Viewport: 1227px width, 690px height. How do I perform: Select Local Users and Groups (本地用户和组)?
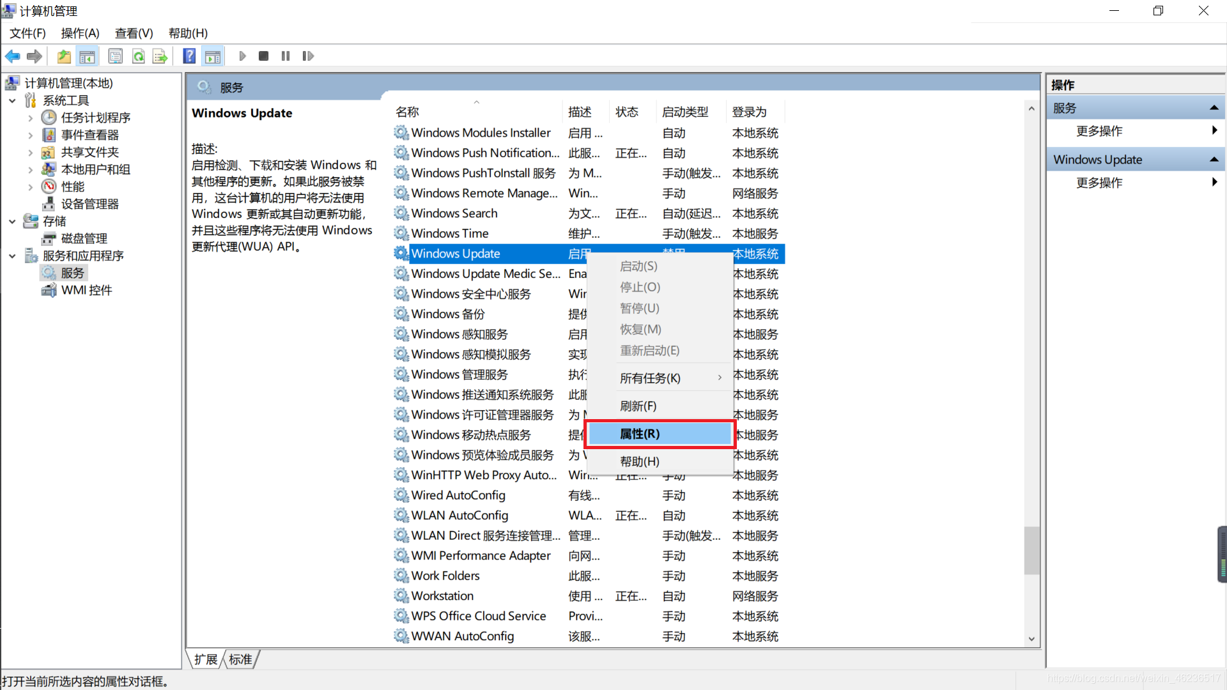(x=95, y=169)
